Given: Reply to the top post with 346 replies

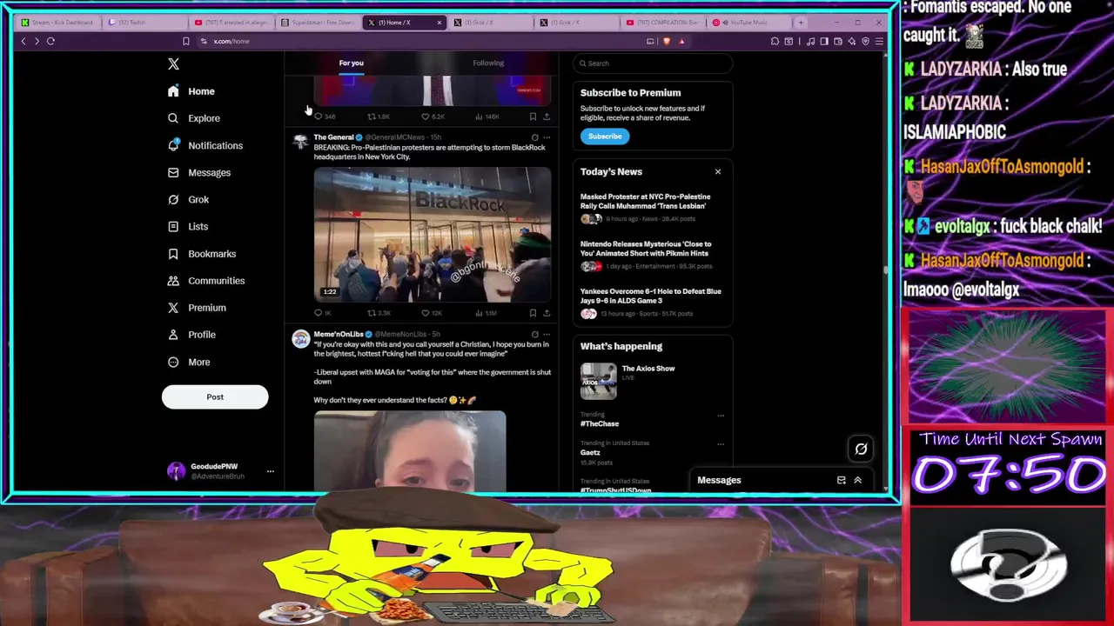Looking at the screenshot, I should [319, 117].
